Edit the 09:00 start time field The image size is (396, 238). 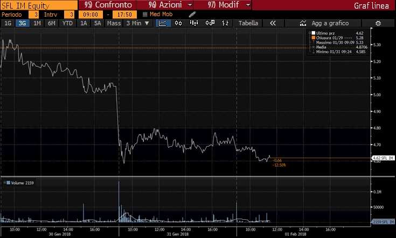(x=91, y=15)
